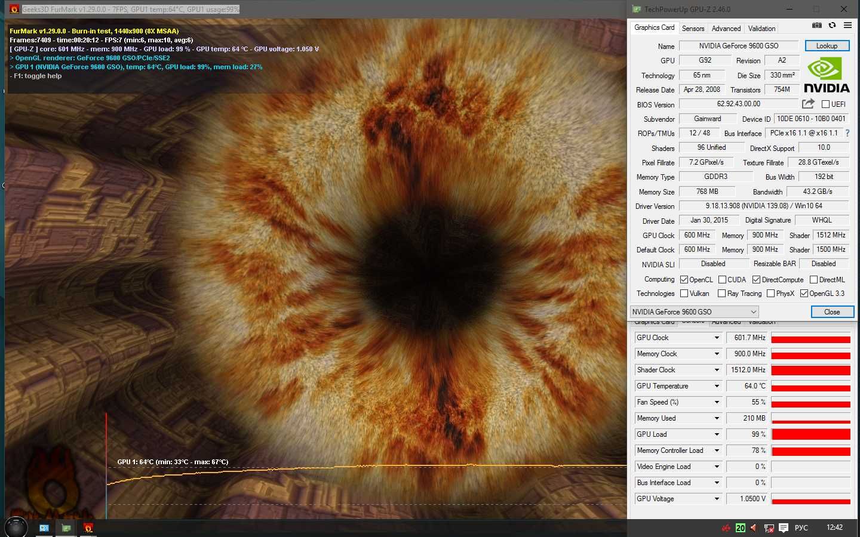Switch to the Sensors tab
Screen dimensions: 860x537
point(693,29)
